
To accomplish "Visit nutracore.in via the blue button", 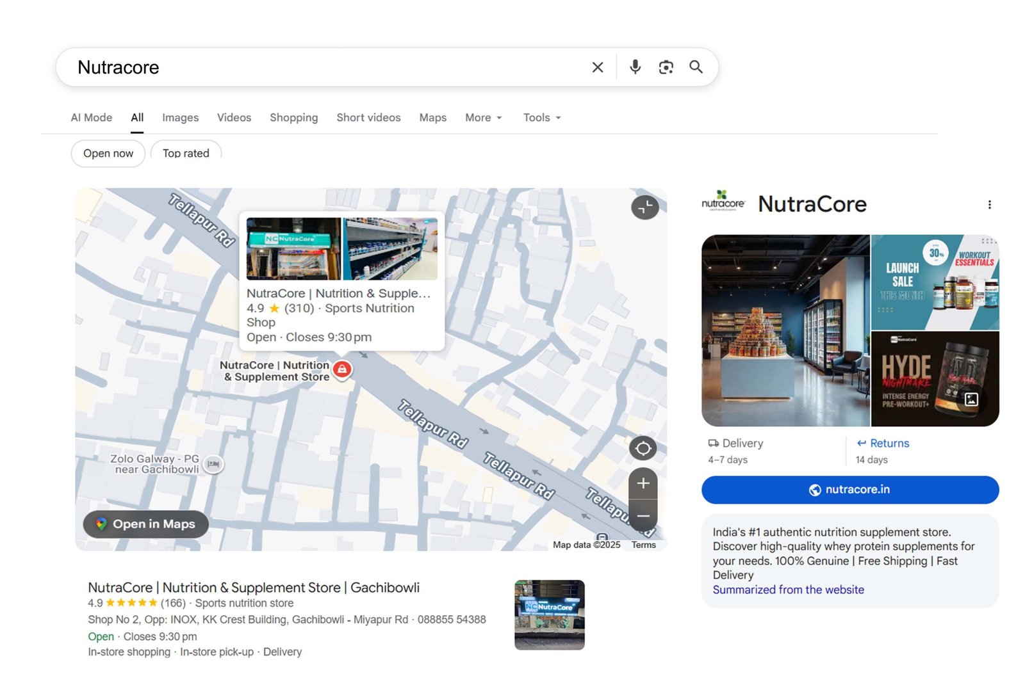I will click(849, 490).
